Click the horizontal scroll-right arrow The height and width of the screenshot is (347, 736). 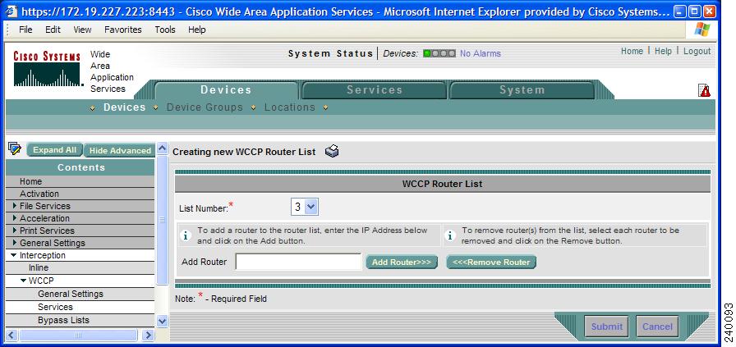(149, 335)
